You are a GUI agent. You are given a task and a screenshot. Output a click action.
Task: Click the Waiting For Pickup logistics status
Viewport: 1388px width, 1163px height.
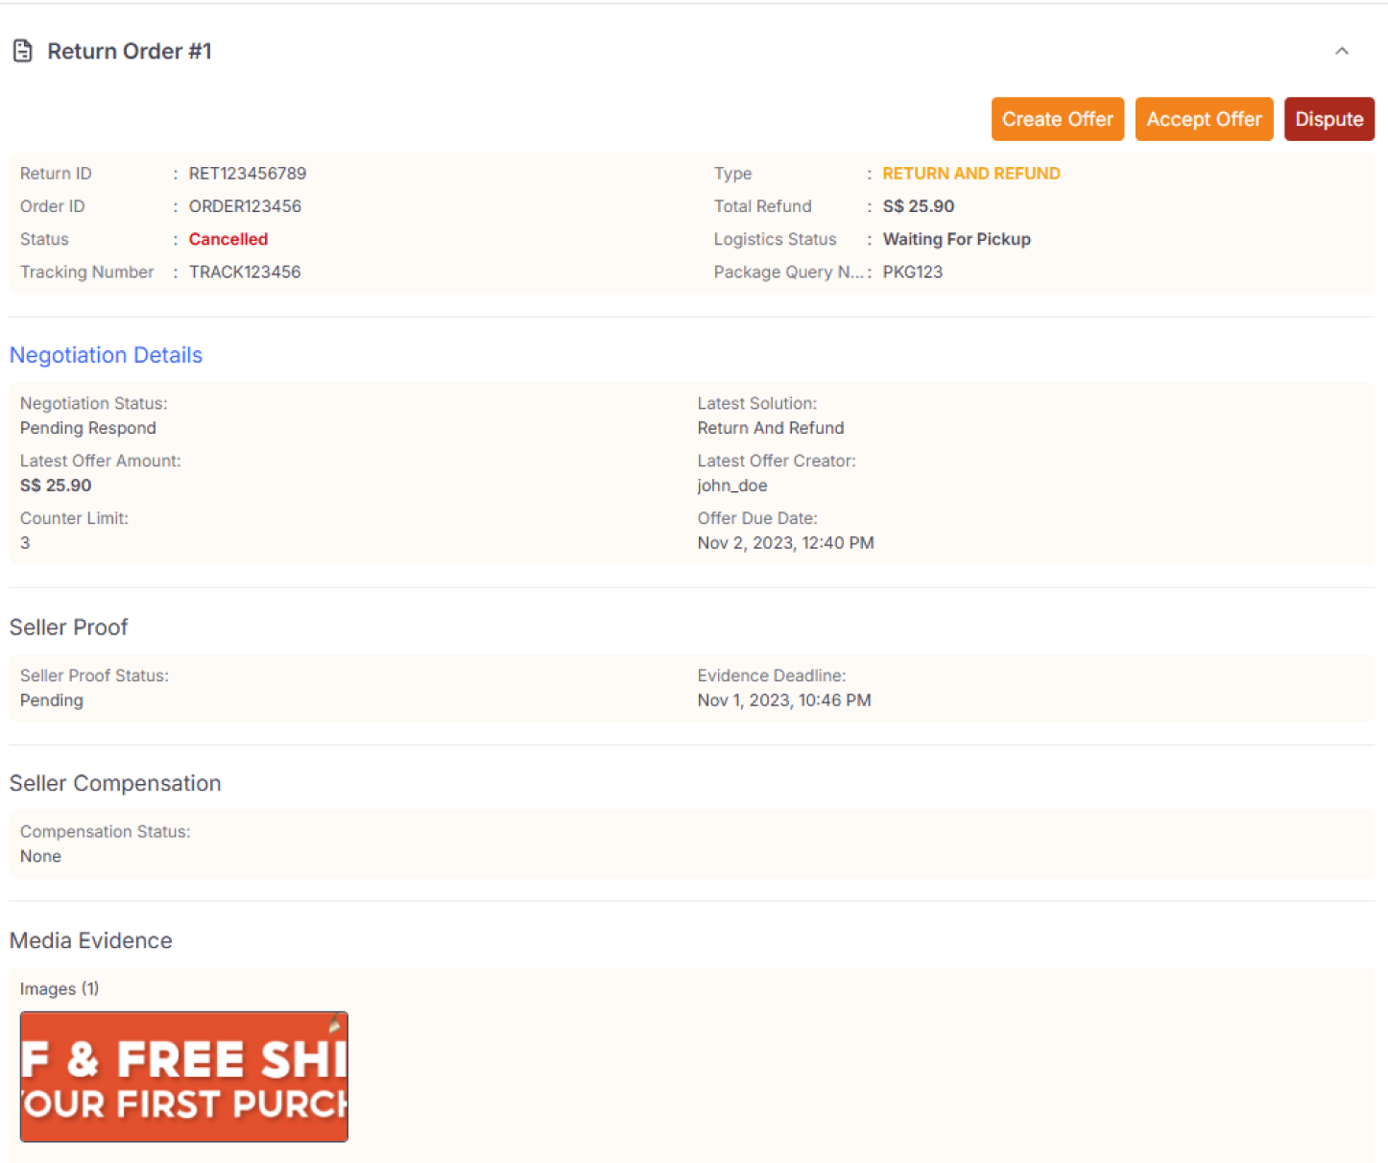[x=956, y=239]
